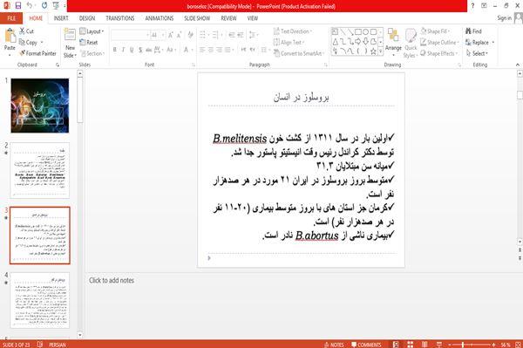
Task: Switch to the VIEW tab
Action: click(x=253, y=18)
